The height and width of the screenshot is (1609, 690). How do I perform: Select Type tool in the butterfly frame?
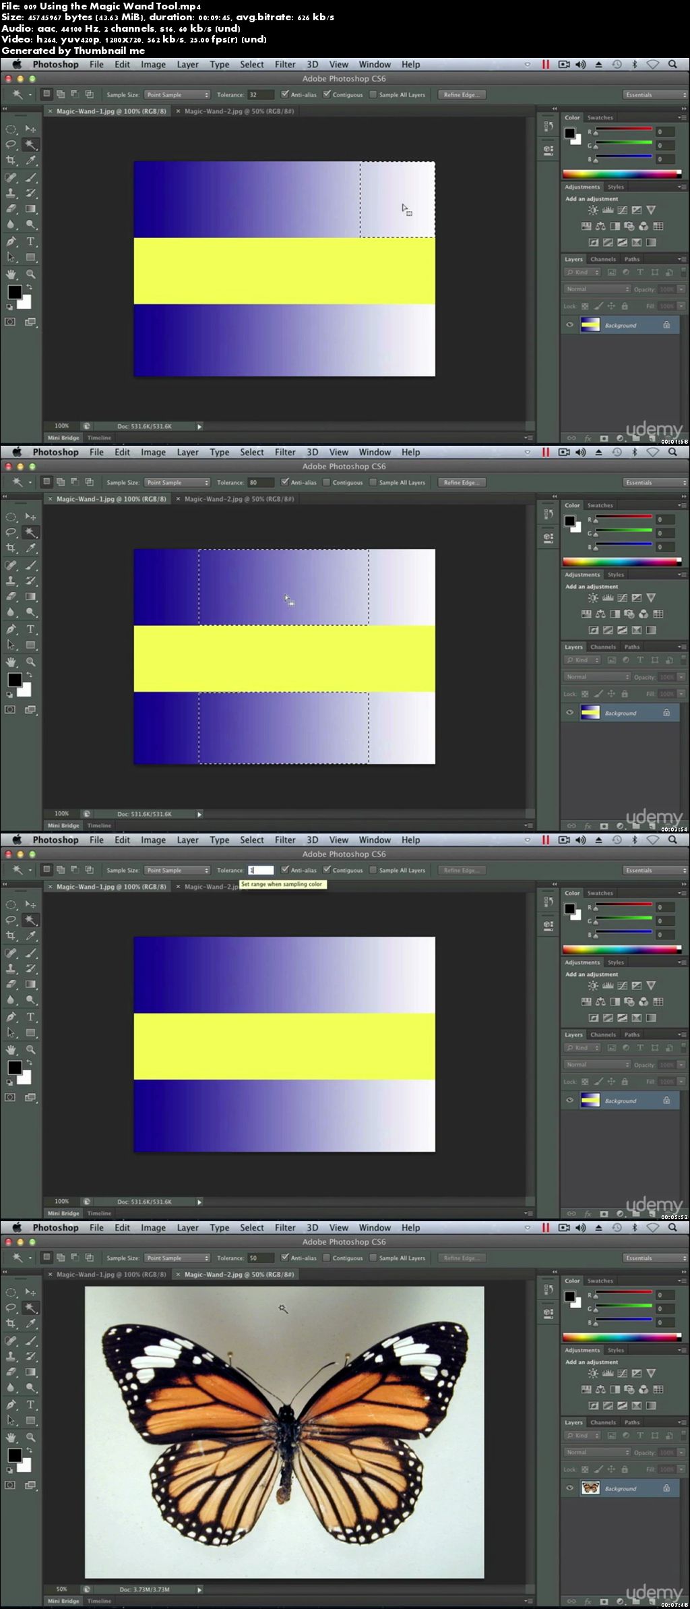pyautogui.click(x=31, y=1405)
